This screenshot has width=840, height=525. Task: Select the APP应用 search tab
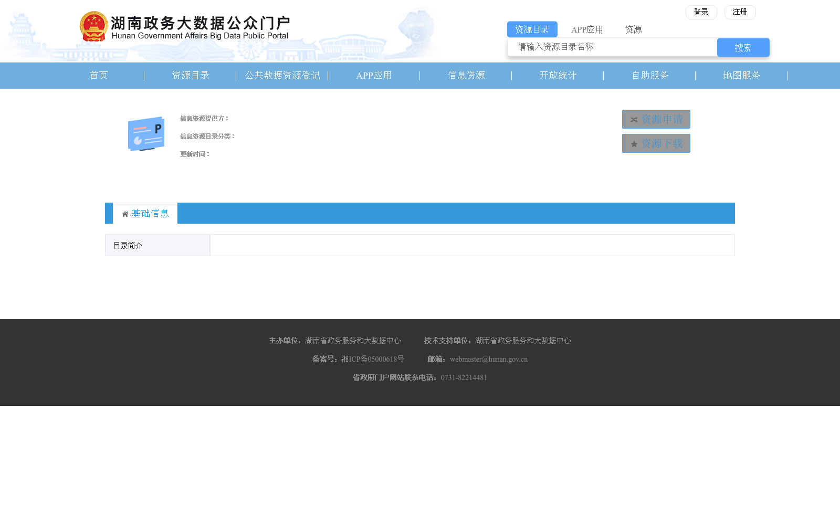pyautogui.click(x=587, y=29)
